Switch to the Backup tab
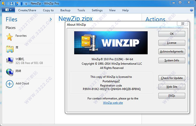Screen dimensions: 196x126 (65, 10)
